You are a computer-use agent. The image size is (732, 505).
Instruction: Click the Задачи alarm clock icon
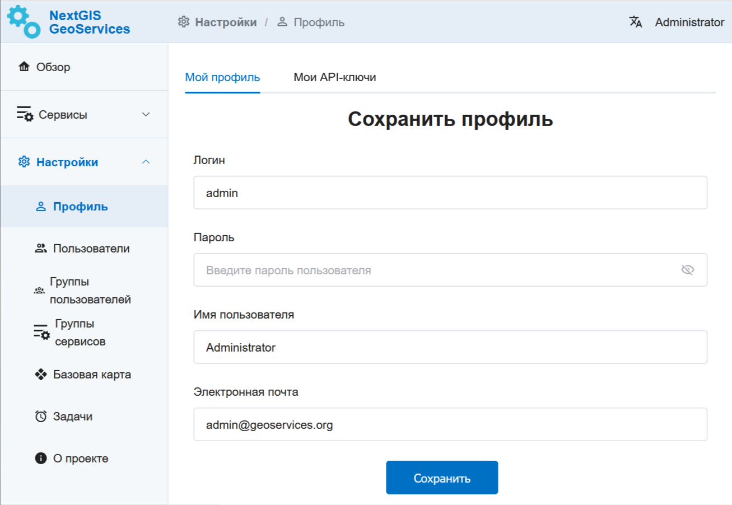(40, 417)
